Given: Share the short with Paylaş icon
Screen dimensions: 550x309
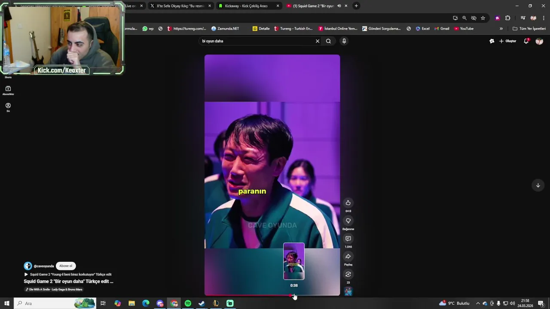Looking at the screenshot, I should tap(348, 257).
